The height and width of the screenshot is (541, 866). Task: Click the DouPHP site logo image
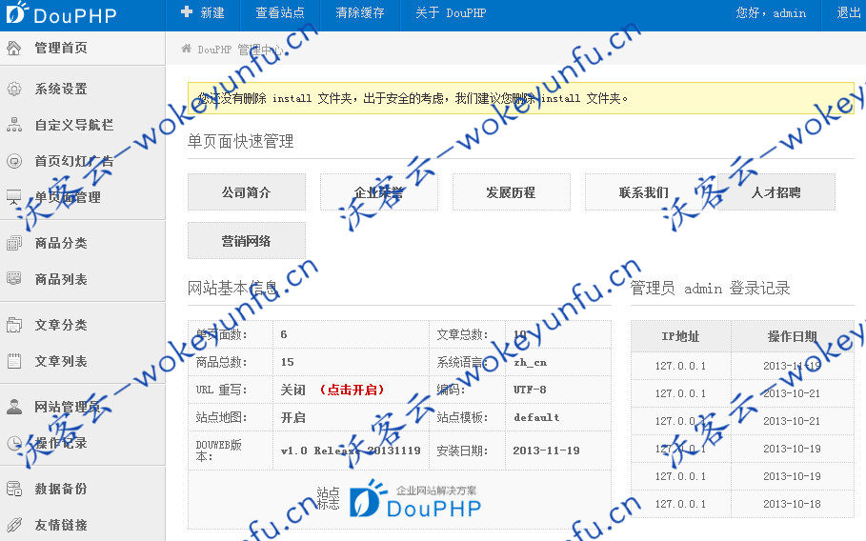pyautogui.click(x=415, y=499)
